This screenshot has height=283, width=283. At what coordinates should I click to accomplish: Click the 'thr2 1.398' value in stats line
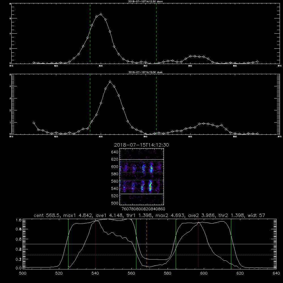[231, 215]
